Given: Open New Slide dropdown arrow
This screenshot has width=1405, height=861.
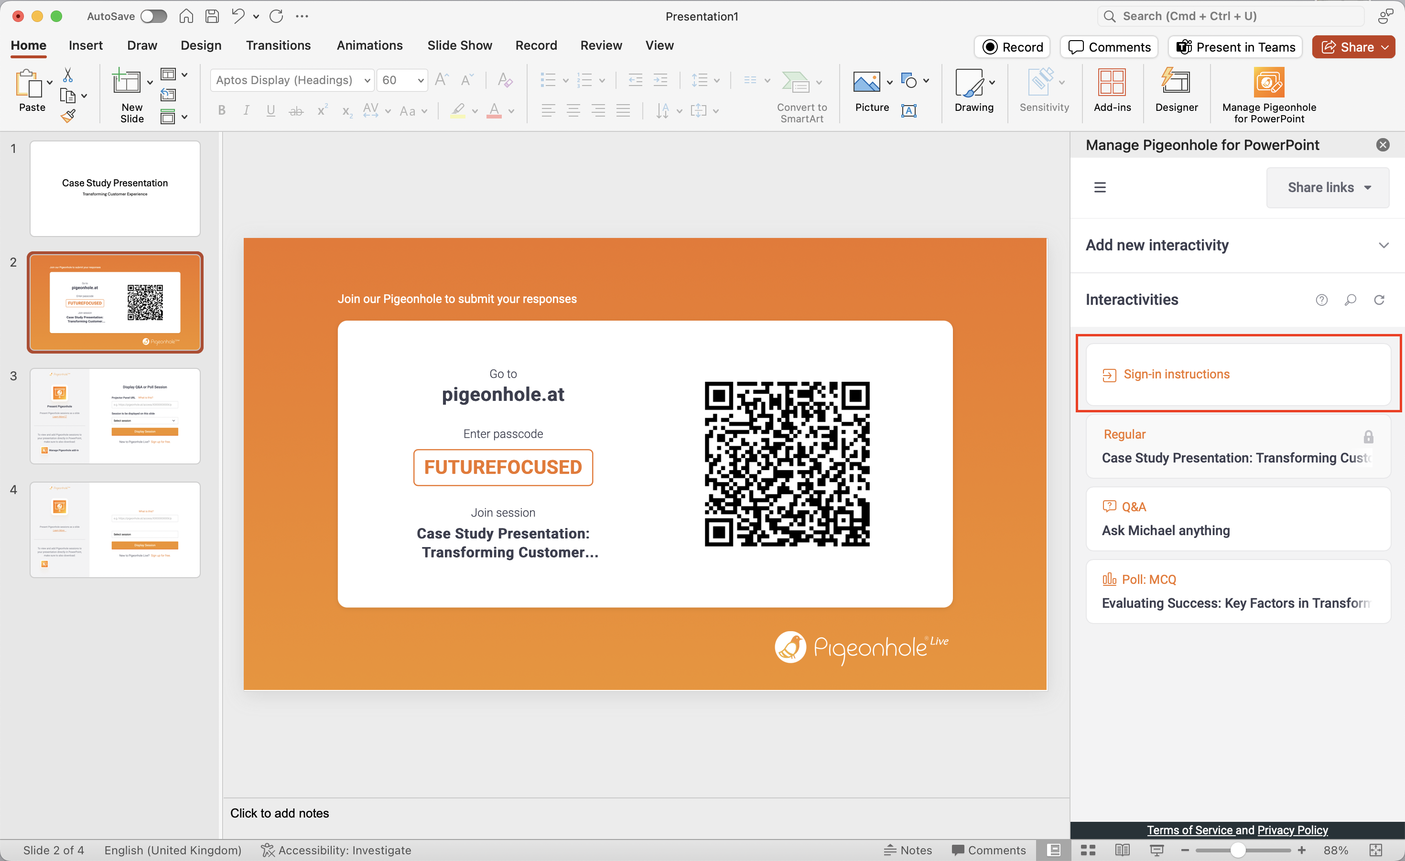Looking at the screenshot, I should (150, 82).
